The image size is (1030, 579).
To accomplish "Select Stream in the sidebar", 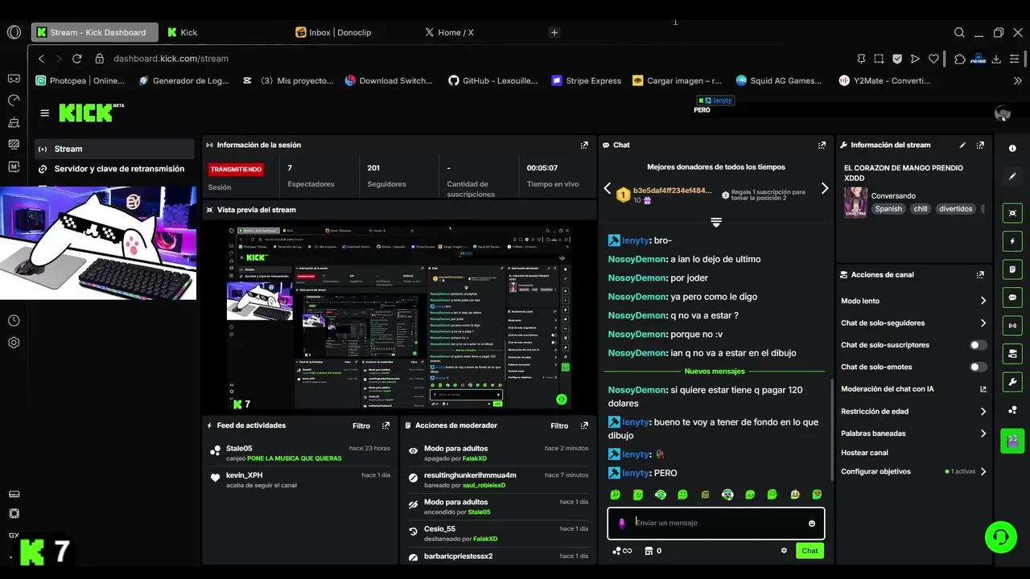I will (x=114, y=149).
